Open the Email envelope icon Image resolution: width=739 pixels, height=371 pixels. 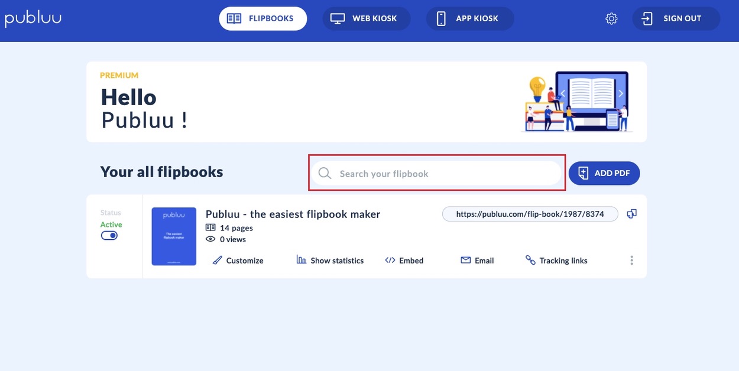466,260
